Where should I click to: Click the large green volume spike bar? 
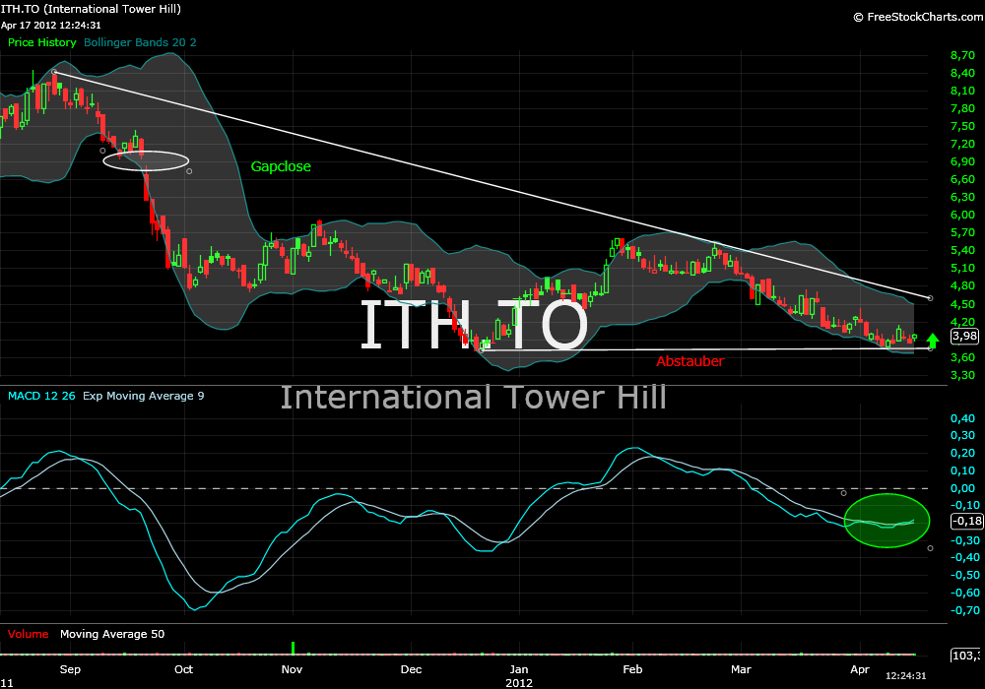(x=293, y=648)
